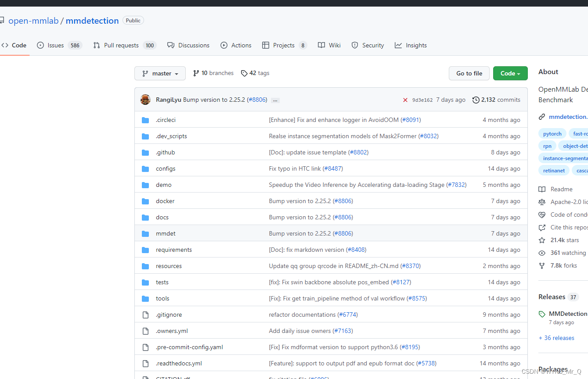Click the link icon beside mmdetection website
The height and width of the screenshot is (379, 588).
coord(542,117)
